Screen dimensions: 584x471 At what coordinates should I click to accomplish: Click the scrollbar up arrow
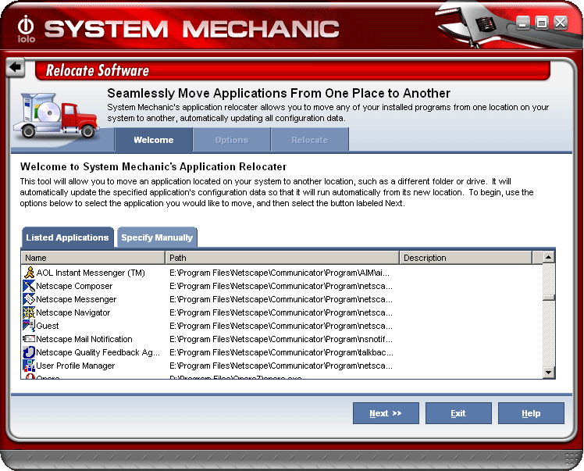[x=549, y=257]
